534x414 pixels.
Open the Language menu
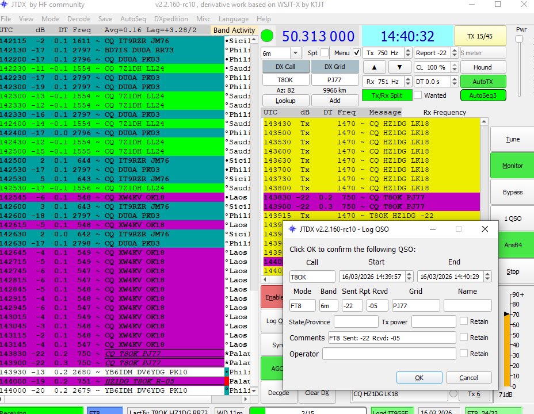click(x=233, y=19)
